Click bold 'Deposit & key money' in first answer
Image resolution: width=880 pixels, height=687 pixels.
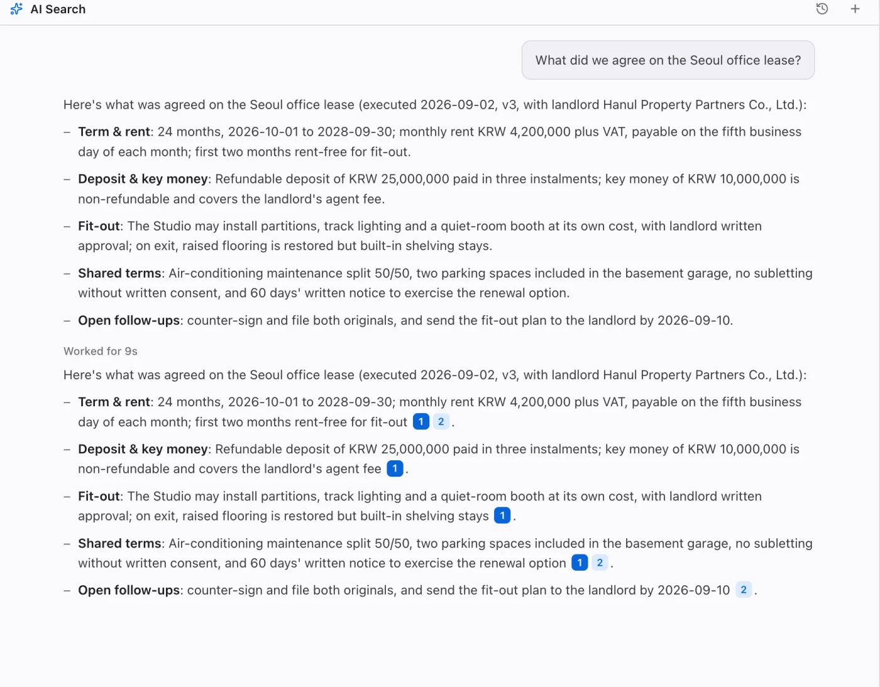tap(143, 179)
